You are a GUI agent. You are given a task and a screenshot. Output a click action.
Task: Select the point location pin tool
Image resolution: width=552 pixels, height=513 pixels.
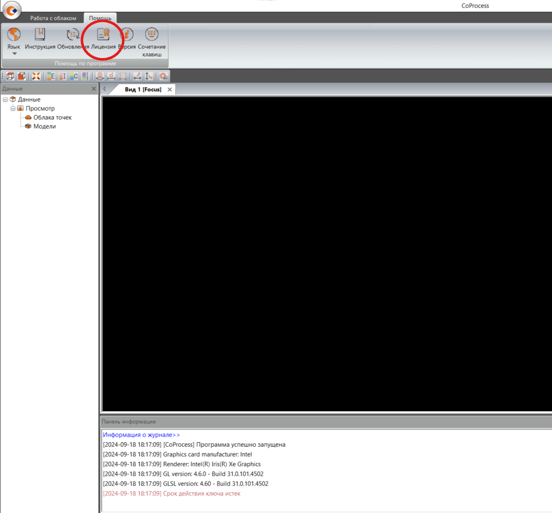[x=100, y=76]
